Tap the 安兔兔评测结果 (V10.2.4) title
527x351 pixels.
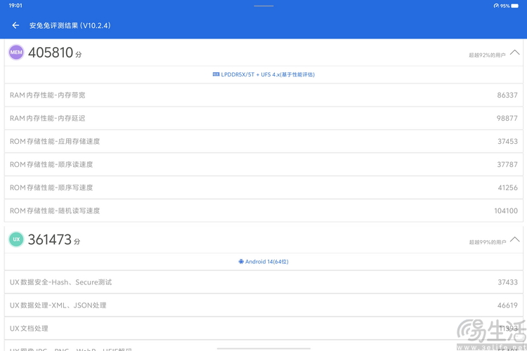click(70, 25)
